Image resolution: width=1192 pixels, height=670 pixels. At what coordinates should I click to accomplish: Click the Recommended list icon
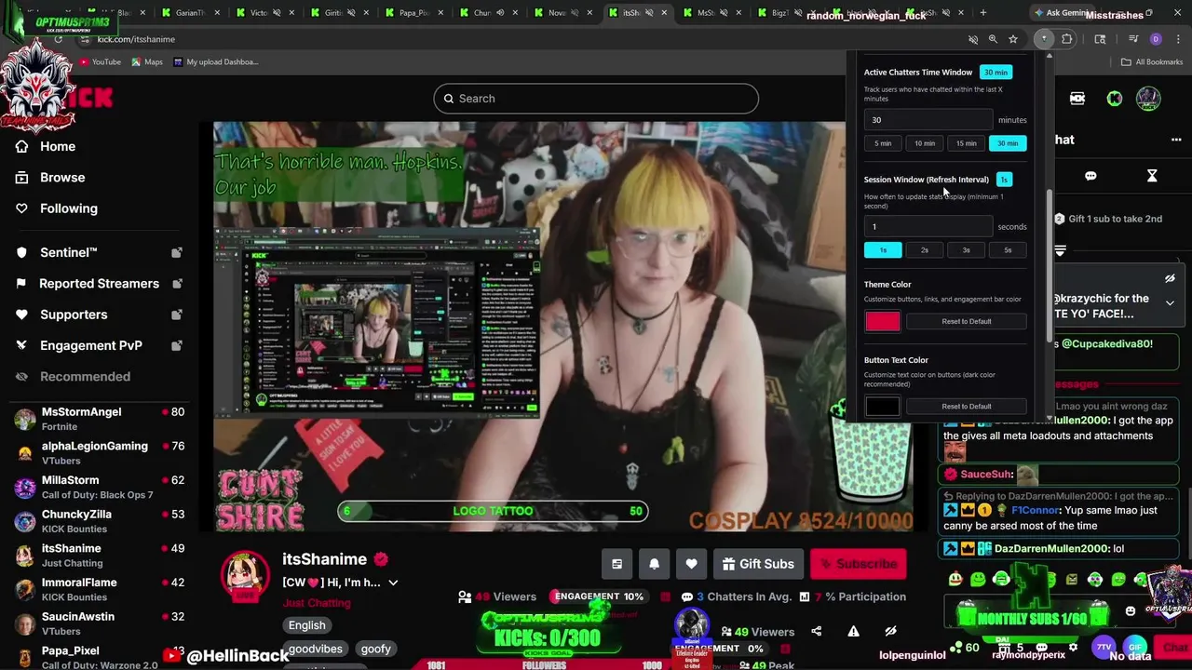[x=21, y=376]
